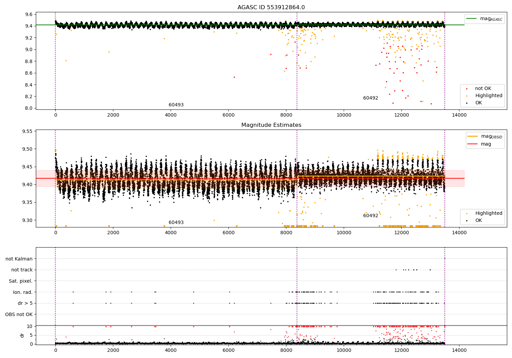Click the 2000 x-tick under the top plot

click(113, 115)
